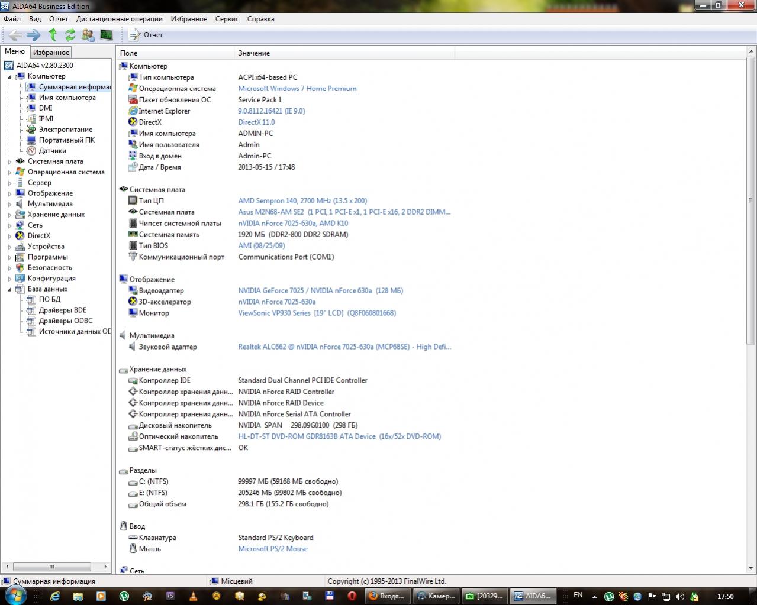Open the Сервис menu
Viewport: 757px width, 605px height.
pos(227,19)
